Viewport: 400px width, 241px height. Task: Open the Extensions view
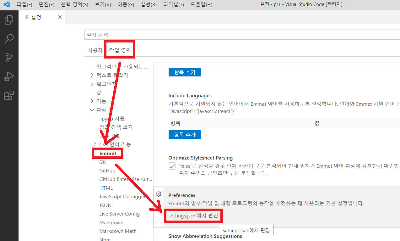click(x=9, y=95)
